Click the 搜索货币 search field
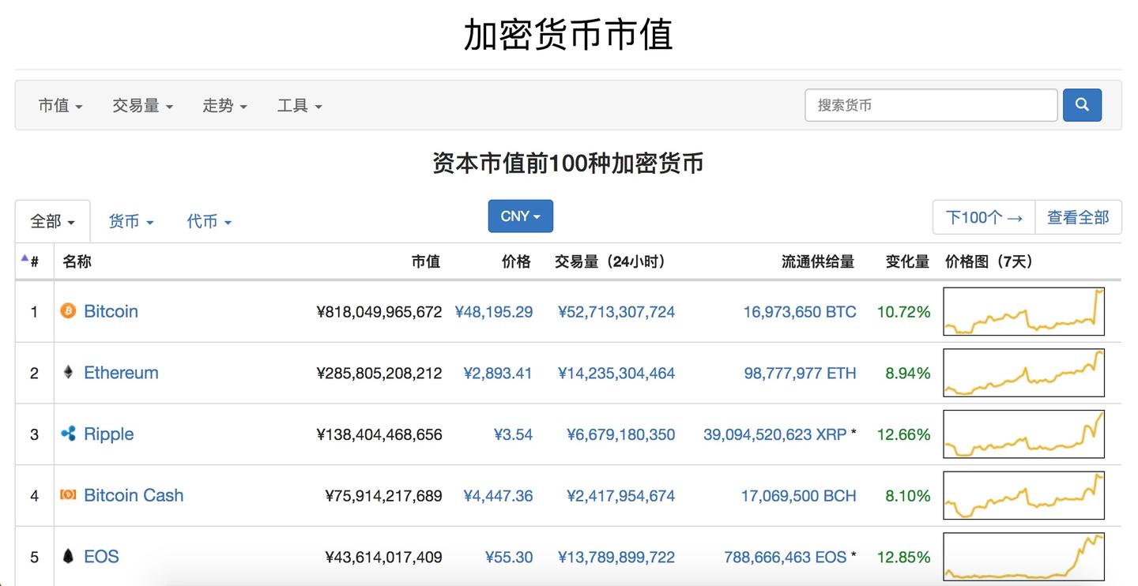The height and width of the screenshot is (586, 1138). pyautogui.click(x=931, y=104)
